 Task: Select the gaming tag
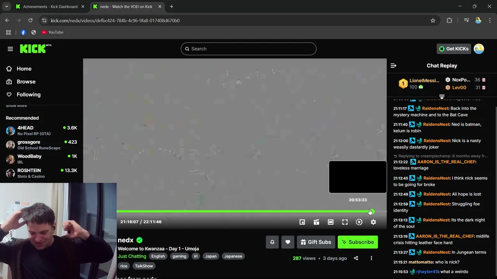click(179, 256)
